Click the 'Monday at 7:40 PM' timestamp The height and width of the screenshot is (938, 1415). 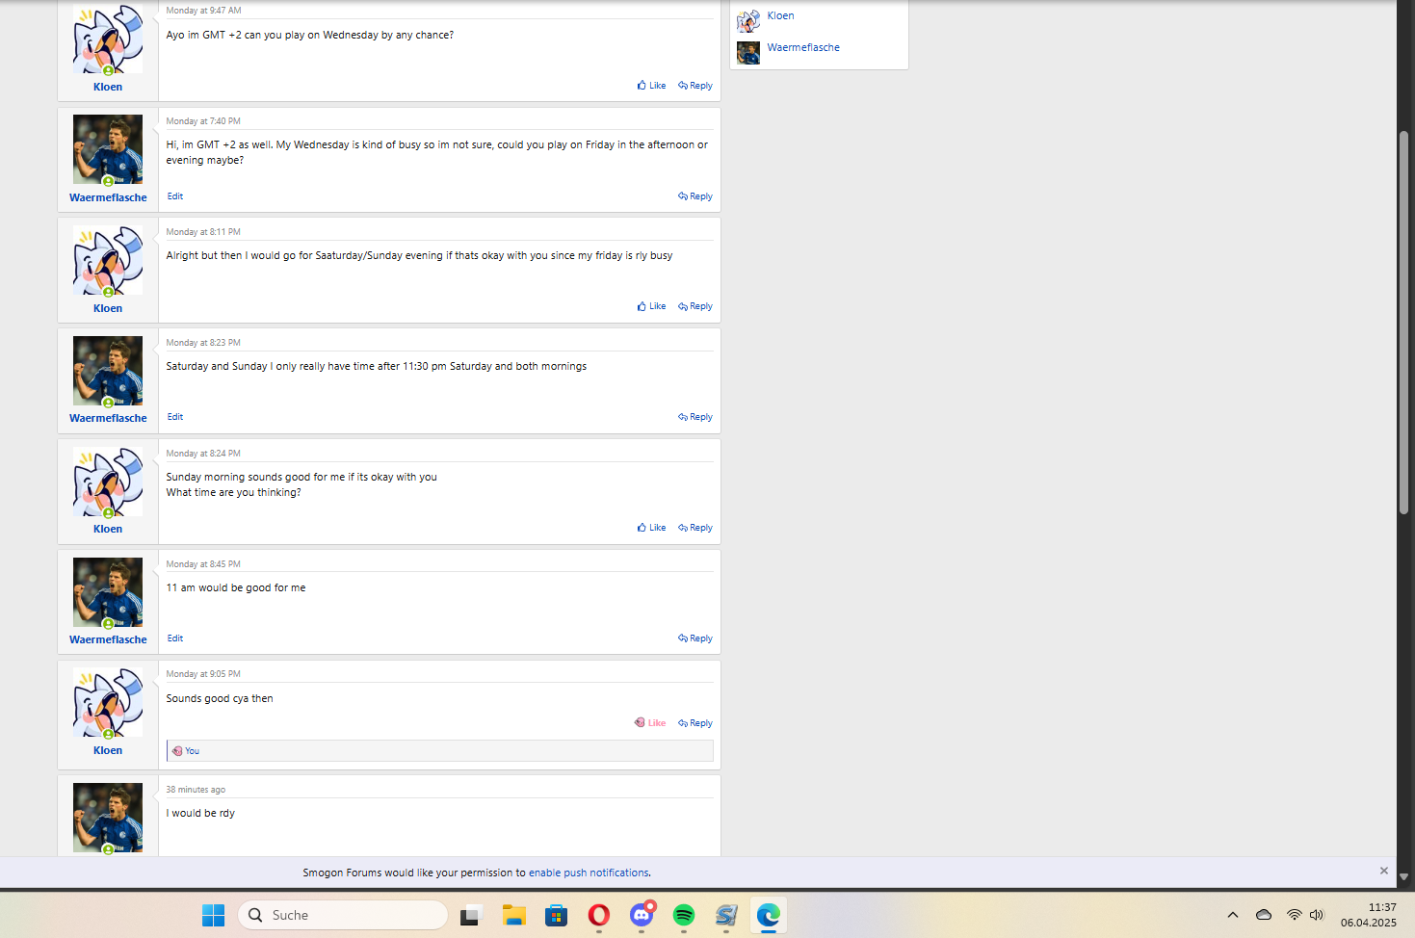click(203, 121)
